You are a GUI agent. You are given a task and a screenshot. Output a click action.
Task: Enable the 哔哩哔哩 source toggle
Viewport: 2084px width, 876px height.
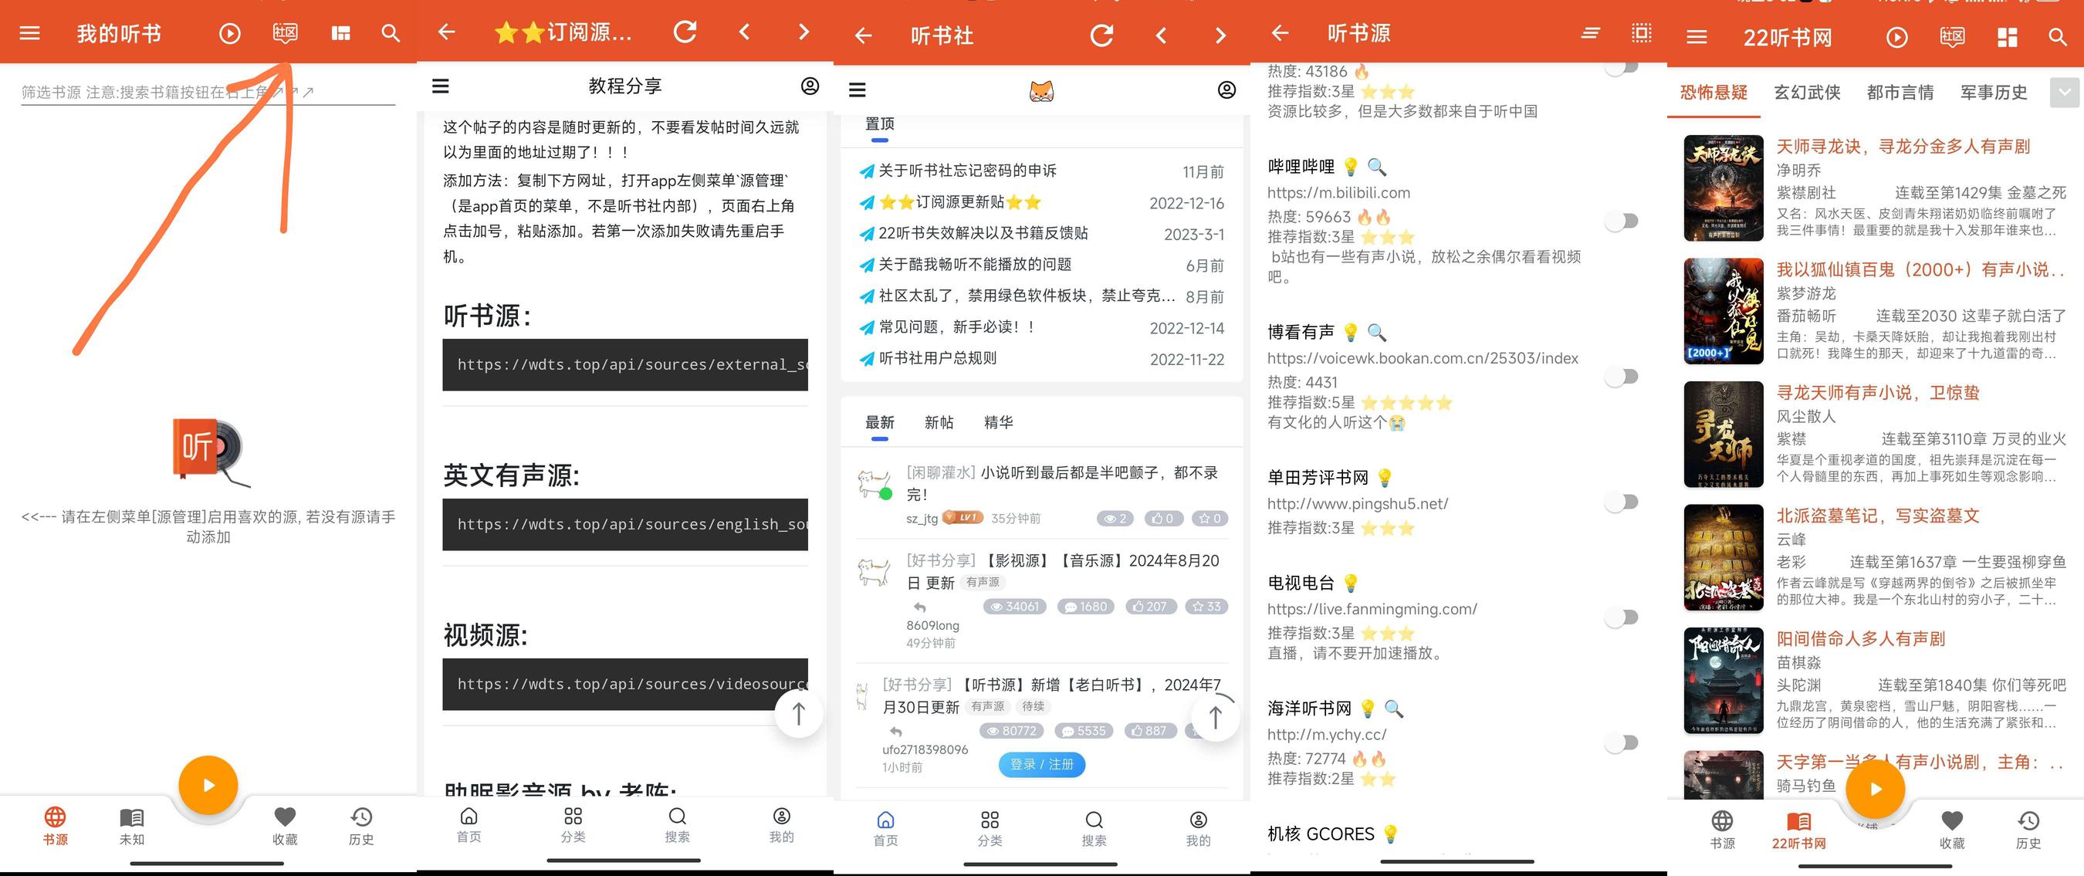[x=1622, y=221]
